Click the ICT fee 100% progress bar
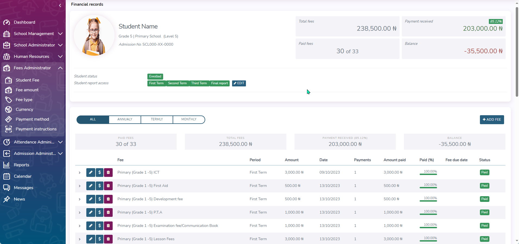 tap(428, 174)
